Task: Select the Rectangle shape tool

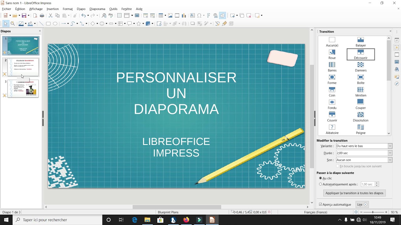Action: pyautogui.click(x=48, y=23)
